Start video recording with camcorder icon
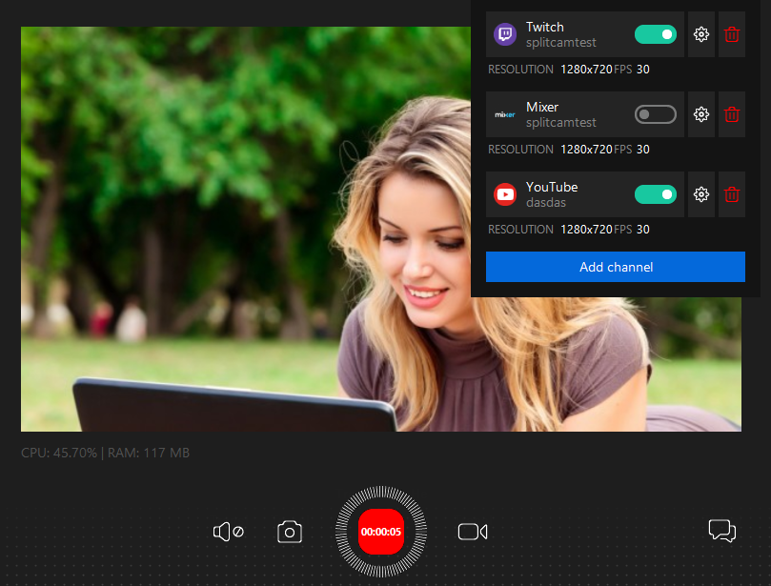The height and width of the screenshot is (586, 771). [x=473, y=532]
